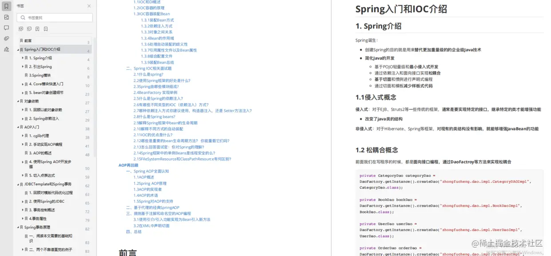The image size is (551, 256).
Task: Open the page thumbnails panel icon
Action: pyautogui.click(x=6, y=17)
